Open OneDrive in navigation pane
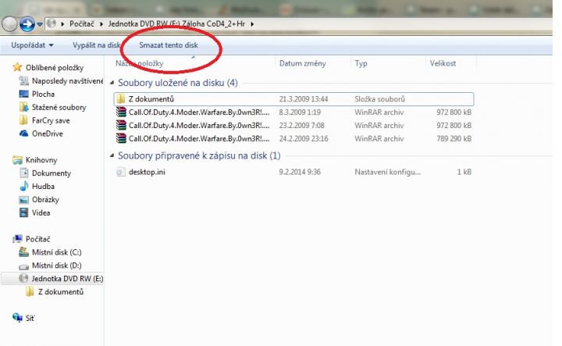The image size is (562, 346). 48,134
